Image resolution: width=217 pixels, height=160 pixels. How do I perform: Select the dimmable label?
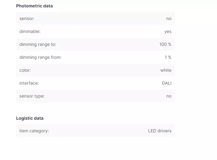click(30, 31)
